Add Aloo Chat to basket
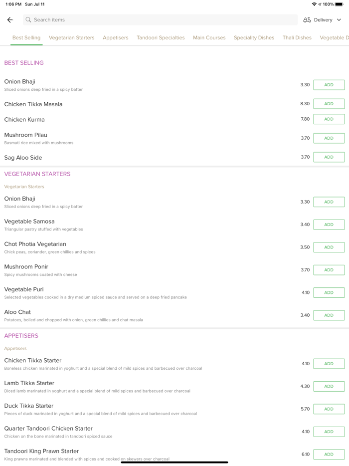Screen dimensions: 349x466 tap(329, 315)
